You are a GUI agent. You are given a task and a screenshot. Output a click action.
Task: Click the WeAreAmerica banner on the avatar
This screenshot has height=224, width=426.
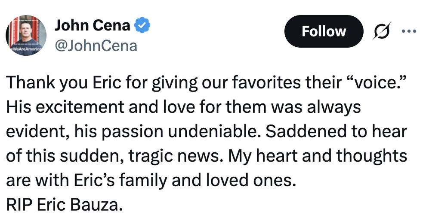26,49
